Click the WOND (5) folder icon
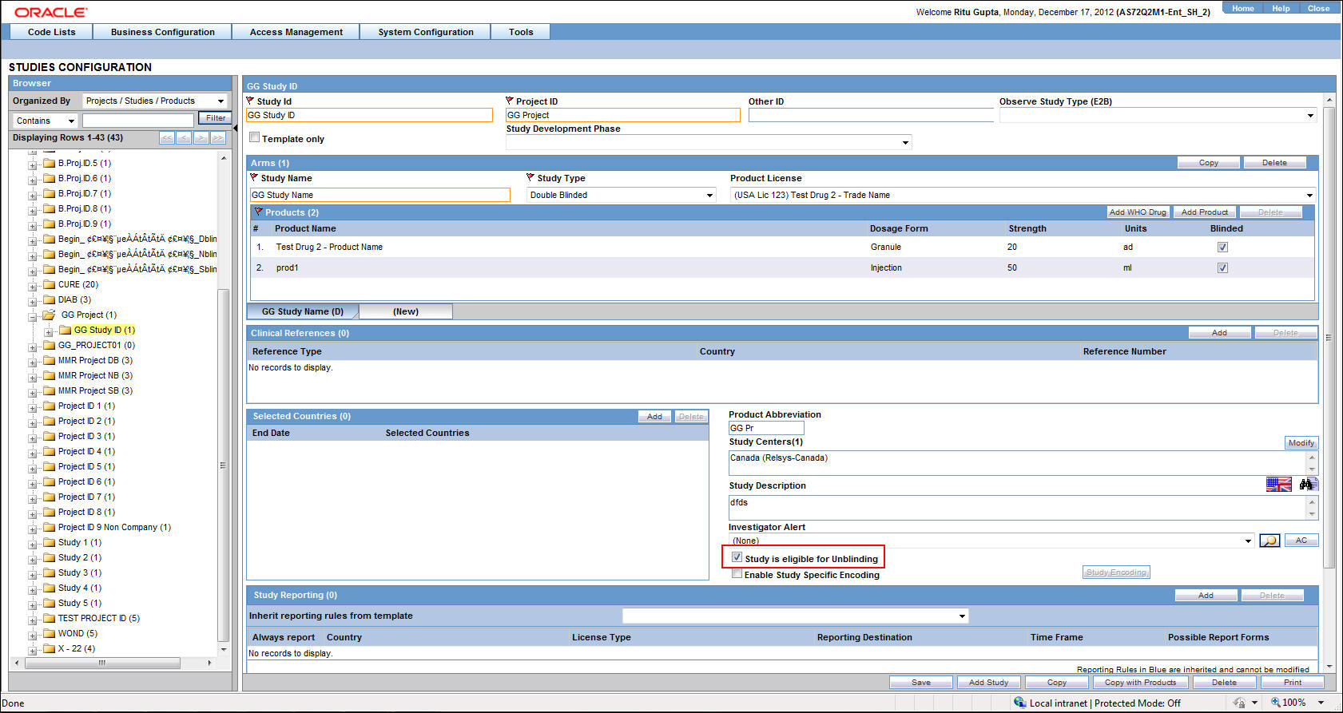Viewport: 1343px width, 713px height. (50, 633)
